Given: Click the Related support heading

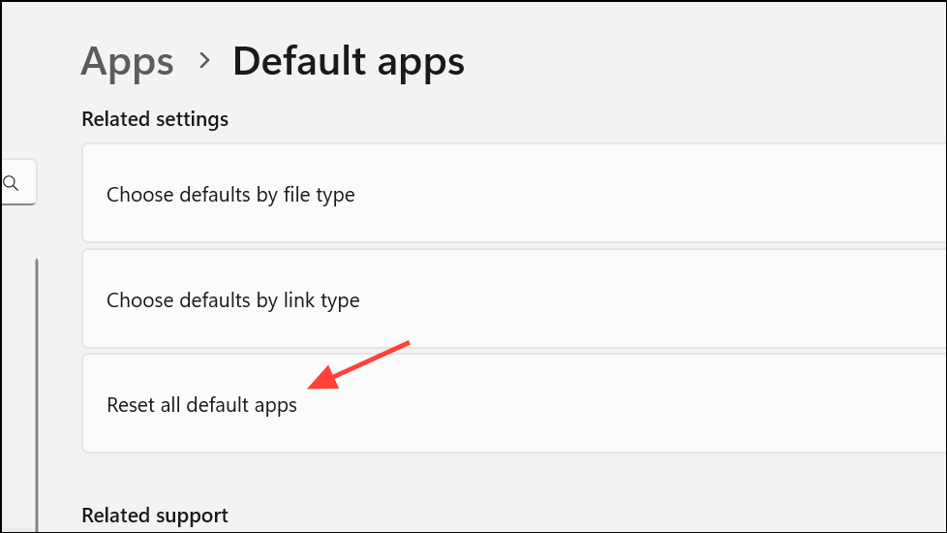Looking at the screenshot, I should [155, 515].
